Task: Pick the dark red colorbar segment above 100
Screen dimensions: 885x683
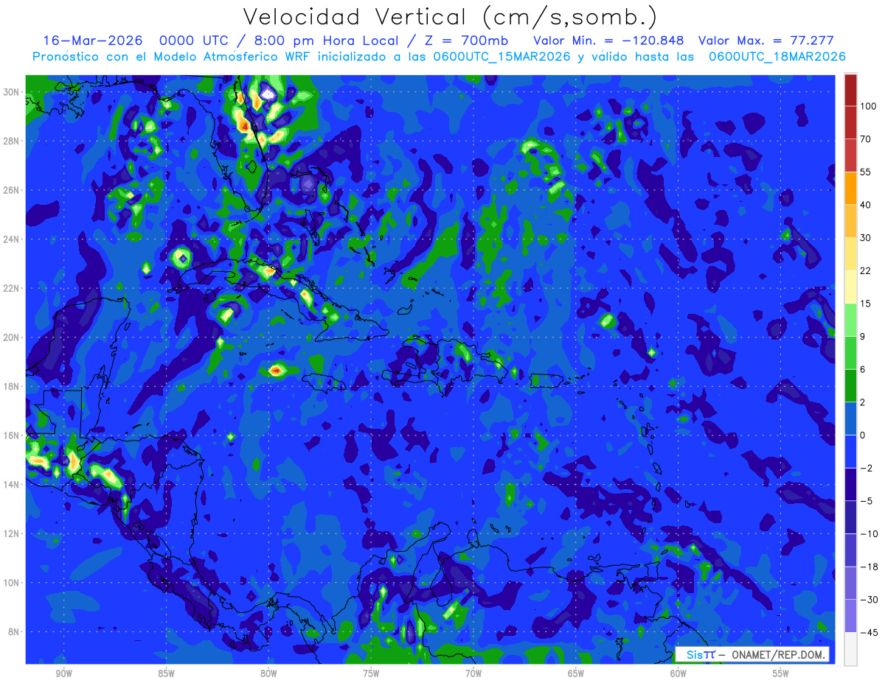Action: tap(850, 90)
